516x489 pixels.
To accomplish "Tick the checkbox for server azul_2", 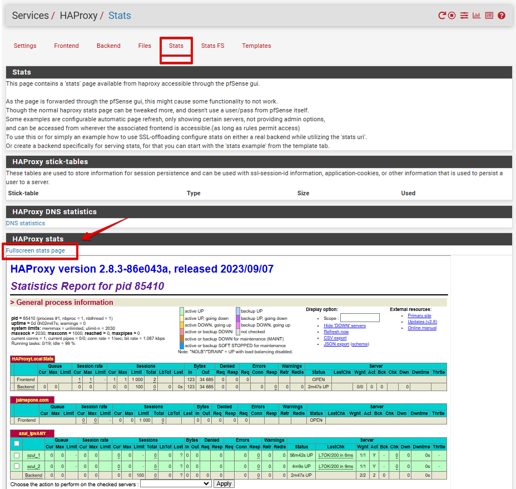I will pos(17,466).
